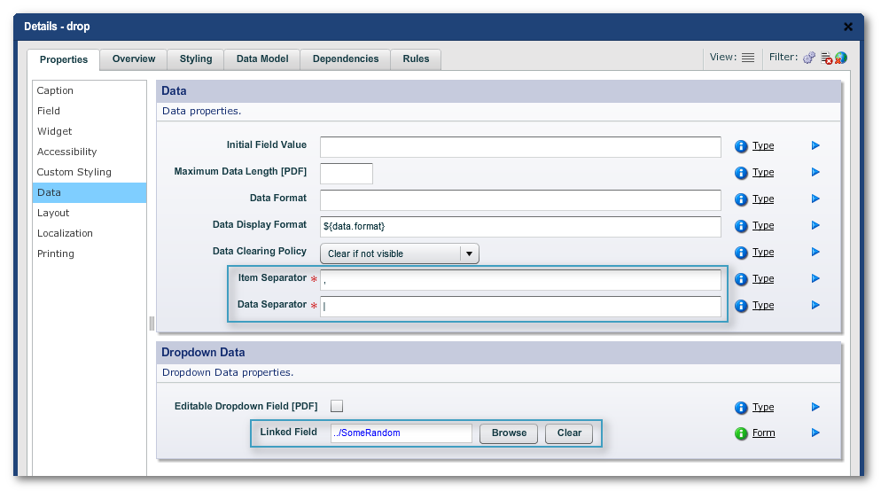881x499 pixels.
Task: Select Printing in properties list
Action: [x=90, y=253]
